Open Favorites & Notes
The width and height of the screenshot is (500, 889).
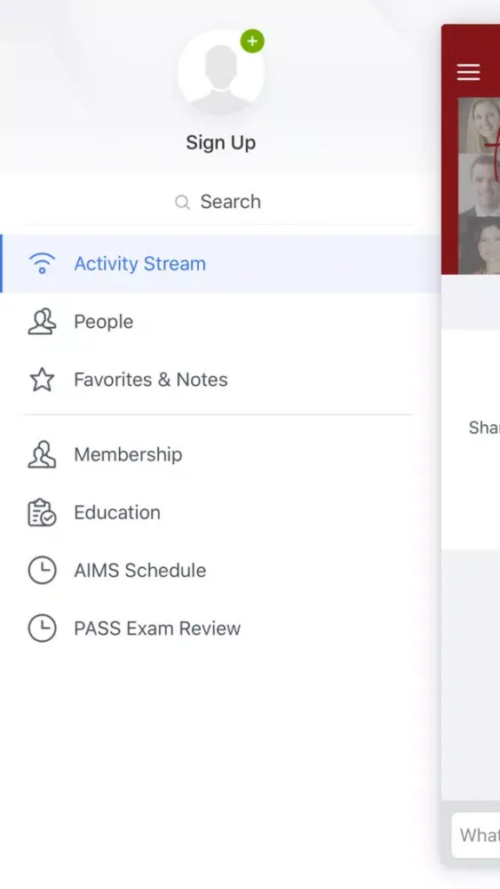tap(220, 380)
